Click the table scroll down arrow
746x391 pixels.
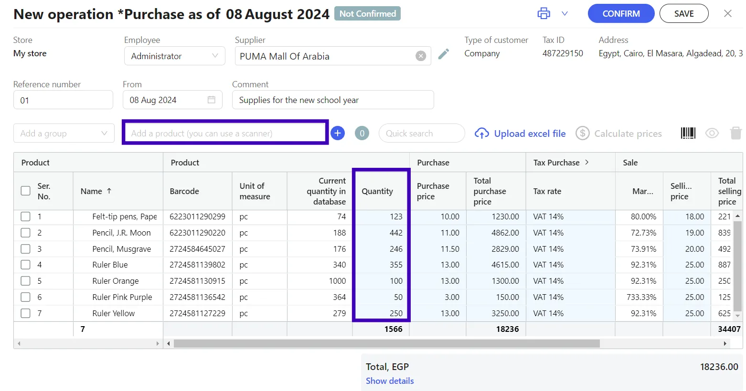click(738, 316)
